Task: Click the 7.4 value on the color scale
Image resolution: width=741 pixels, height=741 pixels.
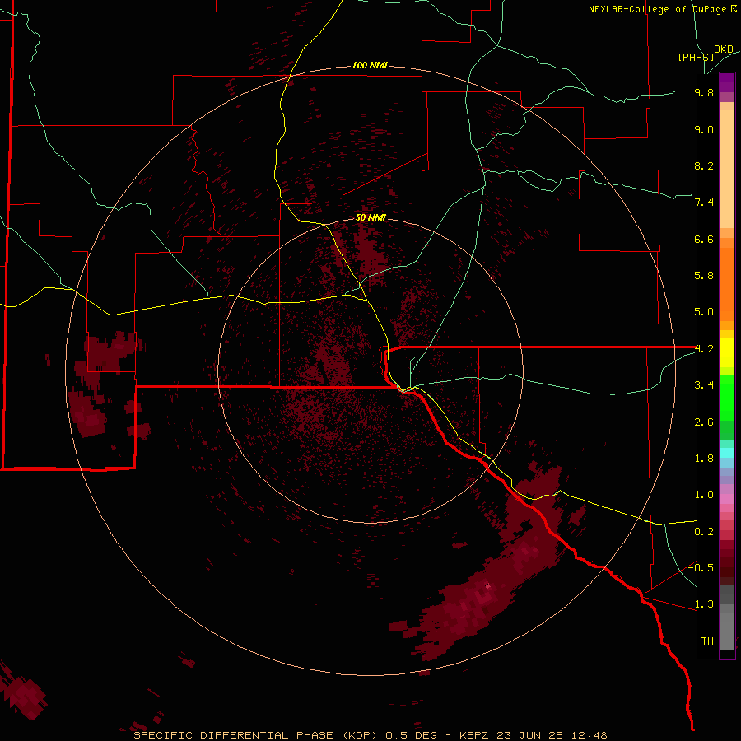Action: (704, 203)
